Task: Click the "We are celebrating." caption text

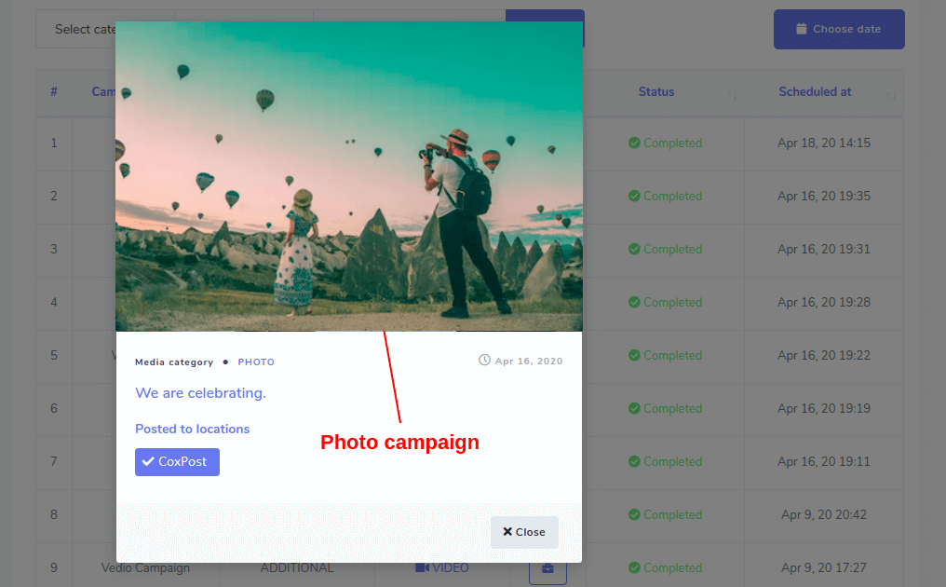Action: tap(200, 393)
